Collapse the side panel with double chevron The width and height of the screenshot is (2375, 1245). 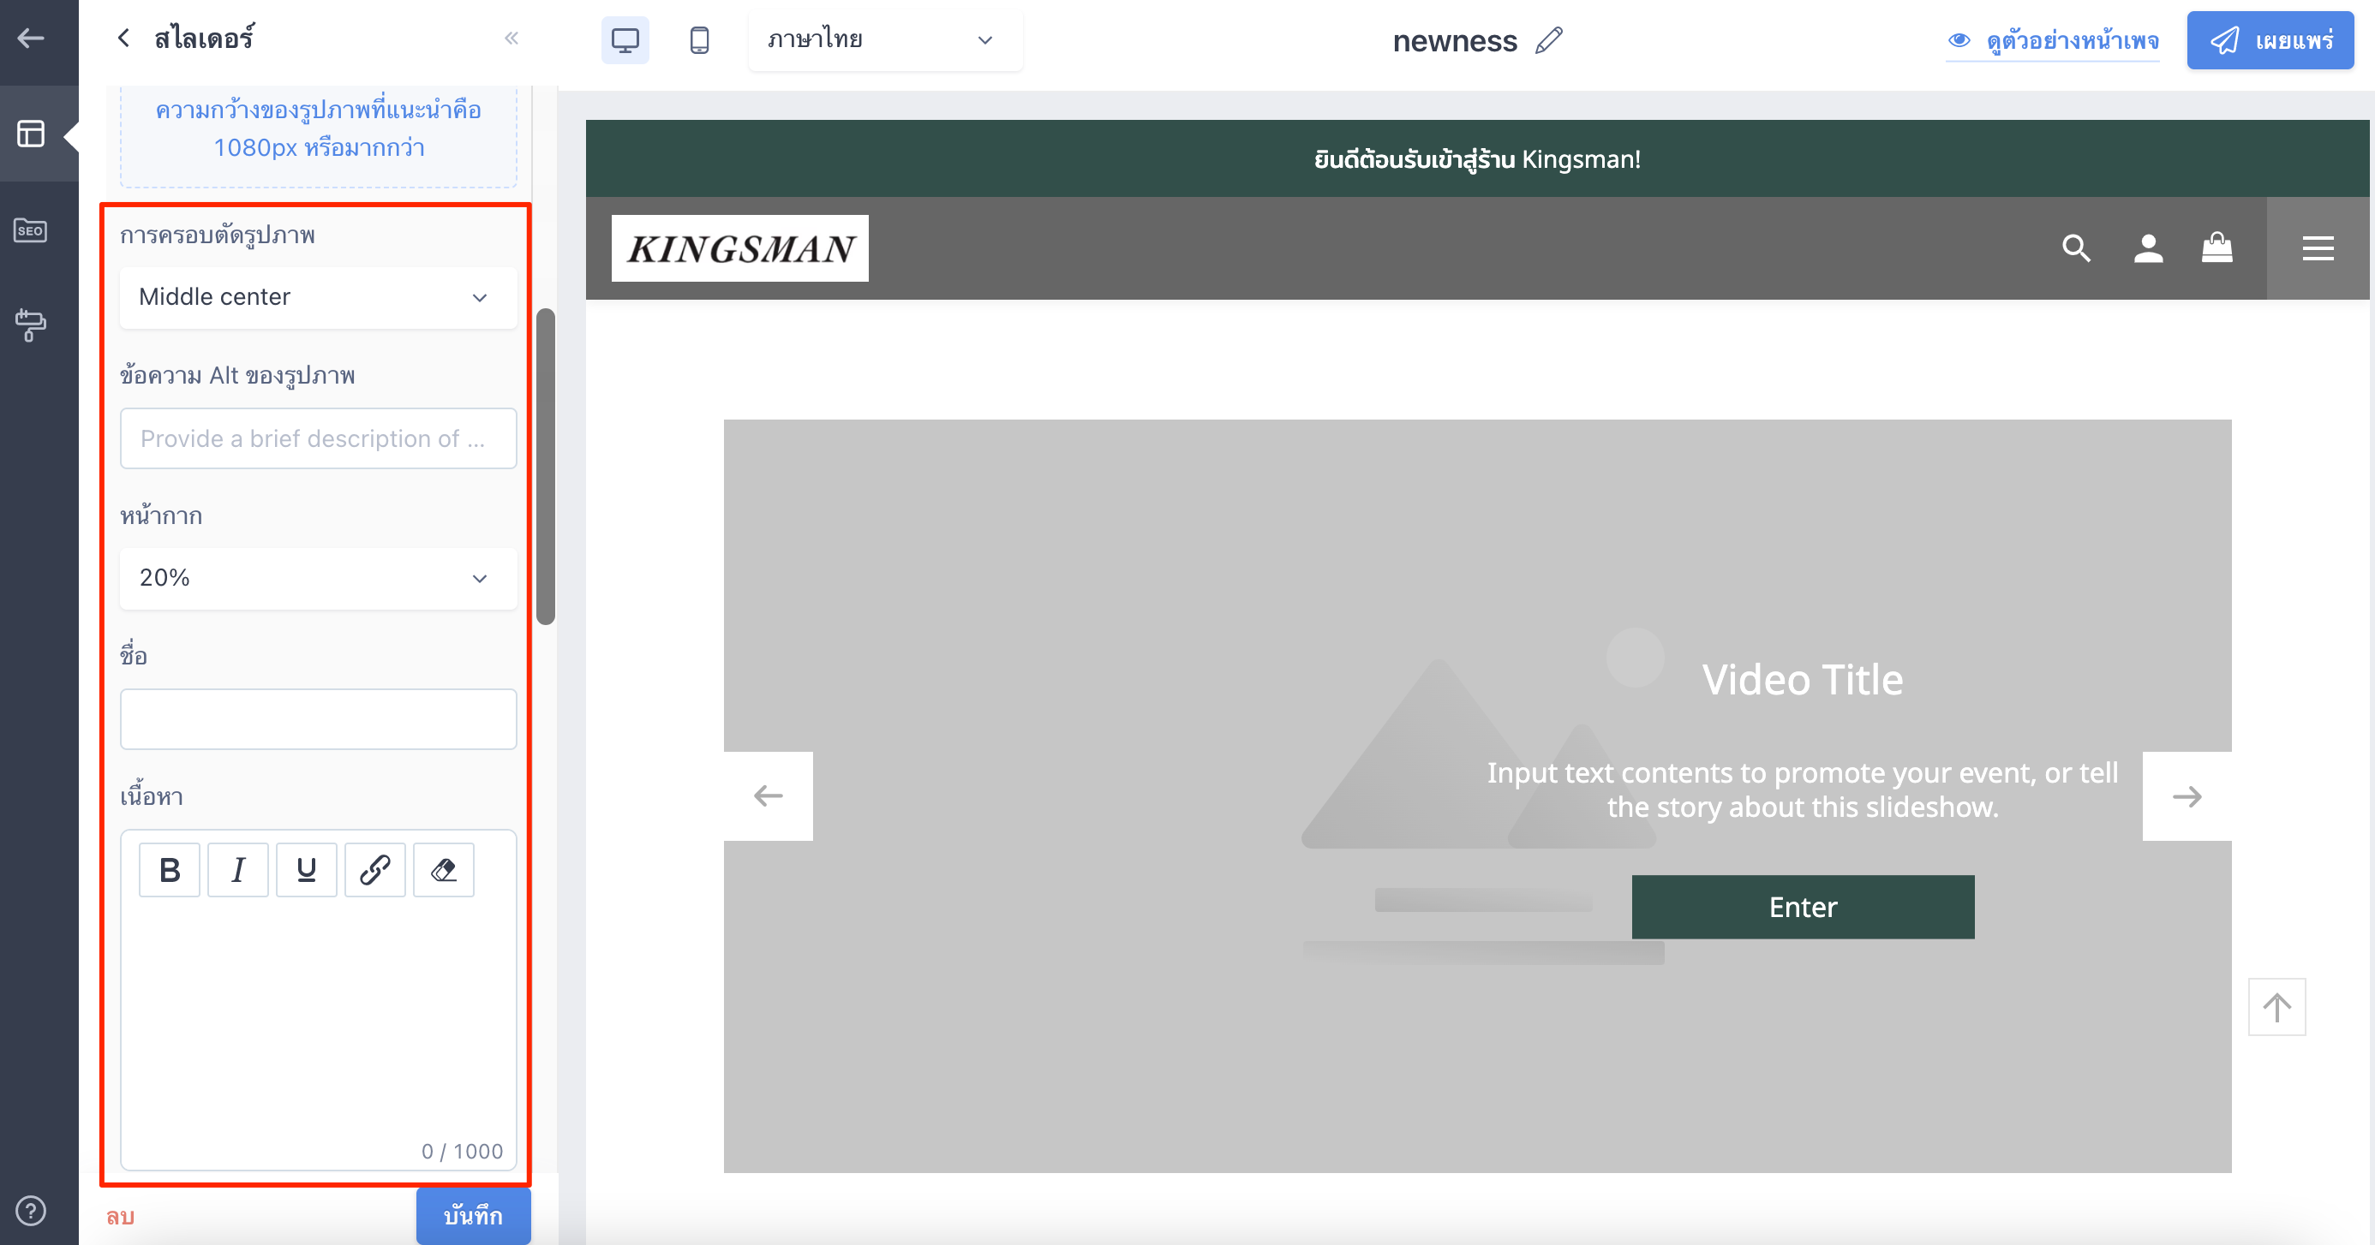pos(511,38)
